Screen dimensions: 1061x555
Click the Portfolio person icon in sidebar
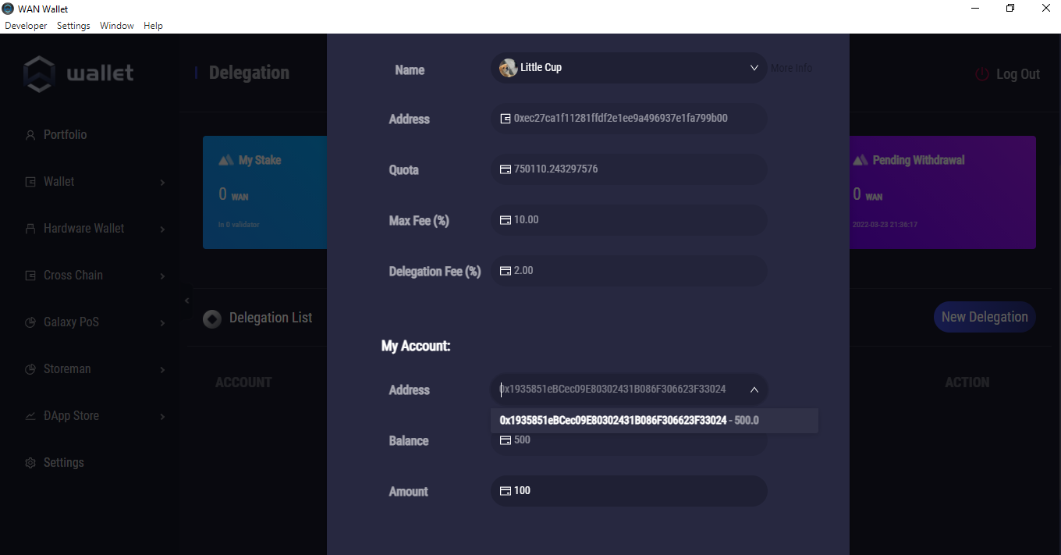pos(30,135)
